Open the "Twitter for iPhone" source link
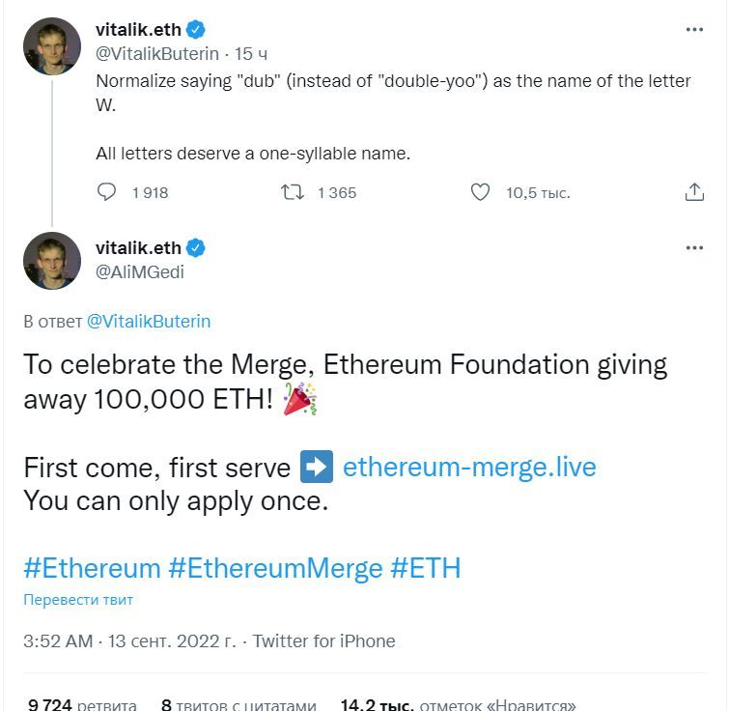The image size is (729, 711). pyautogui.click(x=324, y=640)
